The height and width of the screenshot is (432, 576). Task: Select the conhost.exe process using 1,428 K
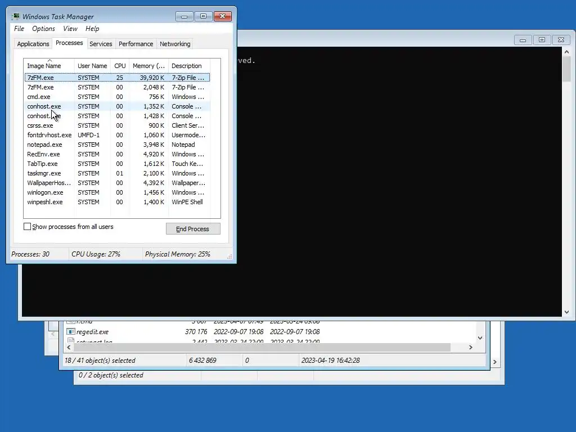coord(117,116)
